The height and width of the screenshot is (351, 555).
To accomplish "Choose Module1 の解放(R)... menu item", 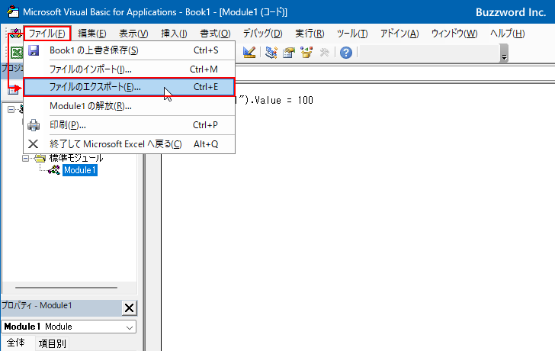I will tap(129, 106).
